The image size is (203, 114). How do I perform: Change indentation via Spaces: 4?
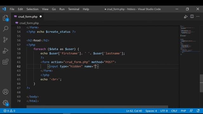(x=151, y=111)
